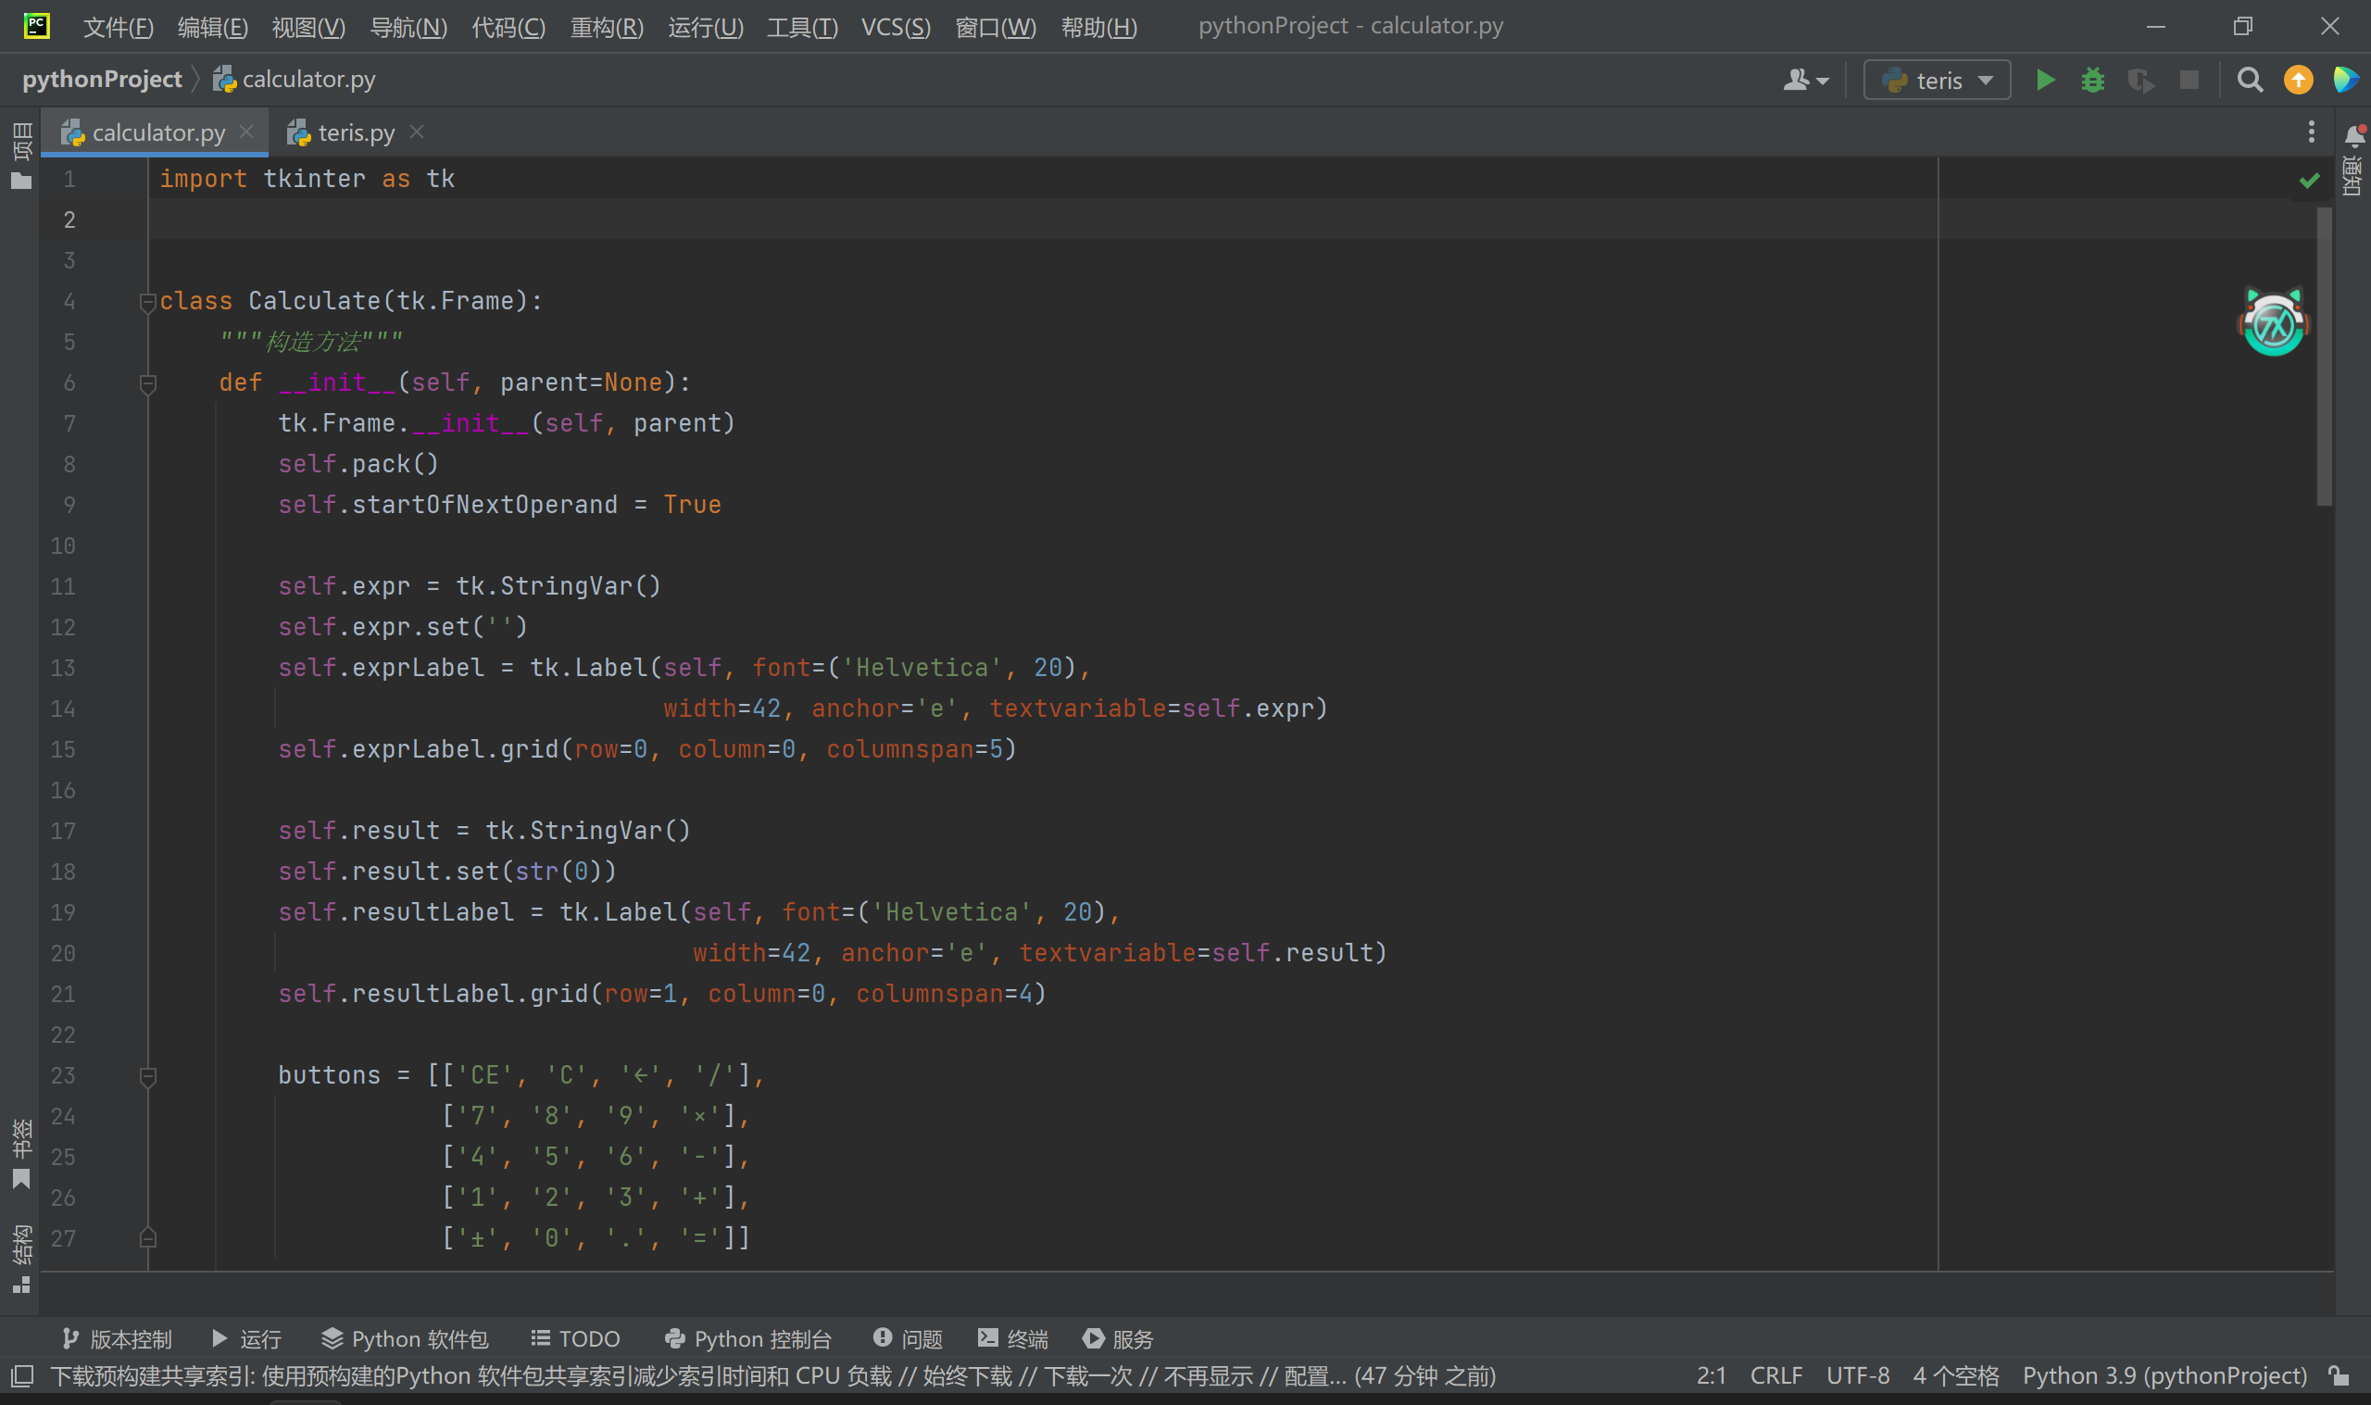Close the calculator.py tab
This screenshot has height=1405, width=2371.
(x=246, y=132)
